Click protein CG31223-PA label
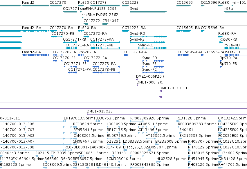247x169 pixels. (135, 52)
